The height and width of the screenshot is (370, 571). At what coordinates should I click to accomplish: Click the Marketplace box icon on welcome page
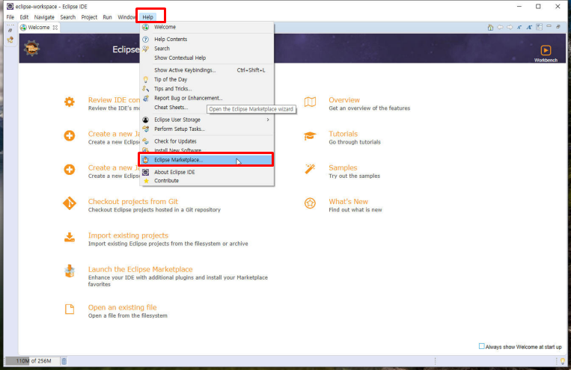(x=69, y=271)
